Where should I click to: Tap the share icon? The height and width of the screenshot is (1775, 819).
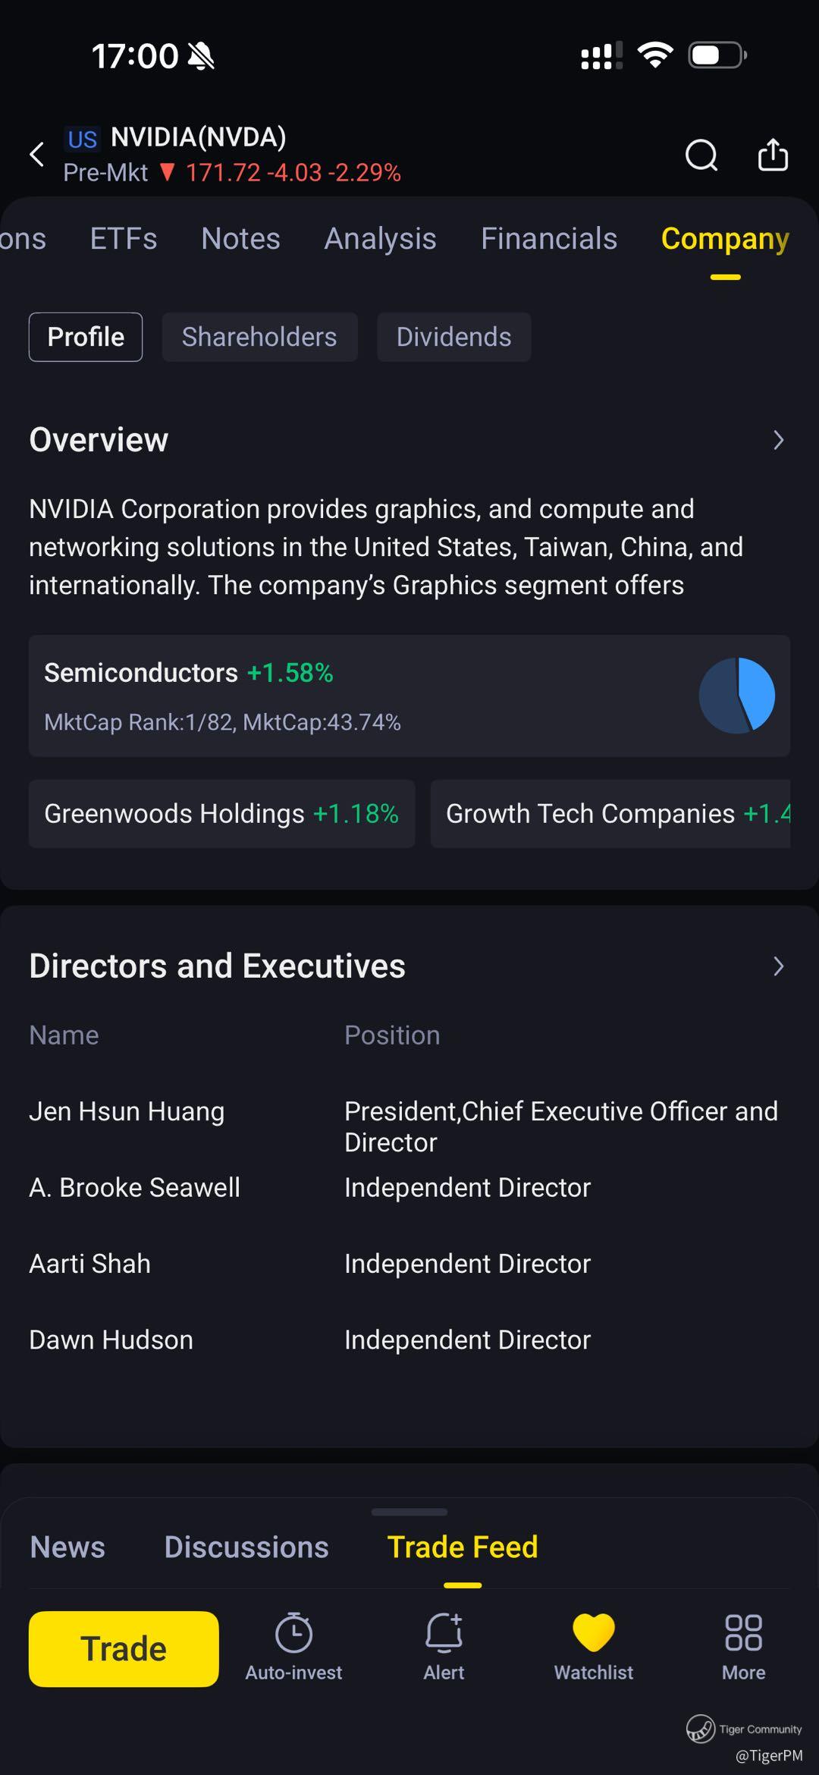(x=773, y=155)
